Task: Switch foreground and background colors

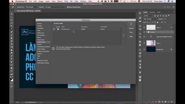Action: point(12,77)
